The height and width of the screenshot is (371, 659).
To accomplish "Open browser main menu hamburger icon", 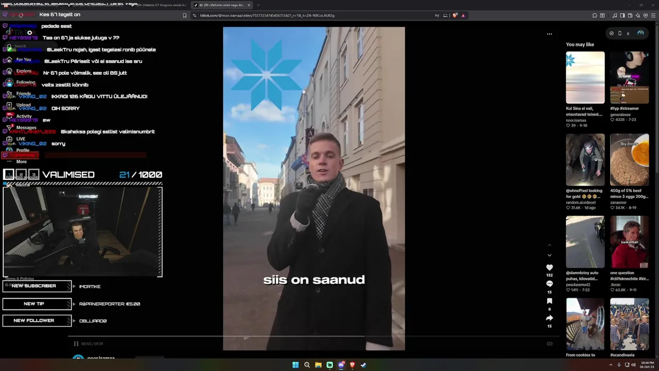I will (654, 15).
